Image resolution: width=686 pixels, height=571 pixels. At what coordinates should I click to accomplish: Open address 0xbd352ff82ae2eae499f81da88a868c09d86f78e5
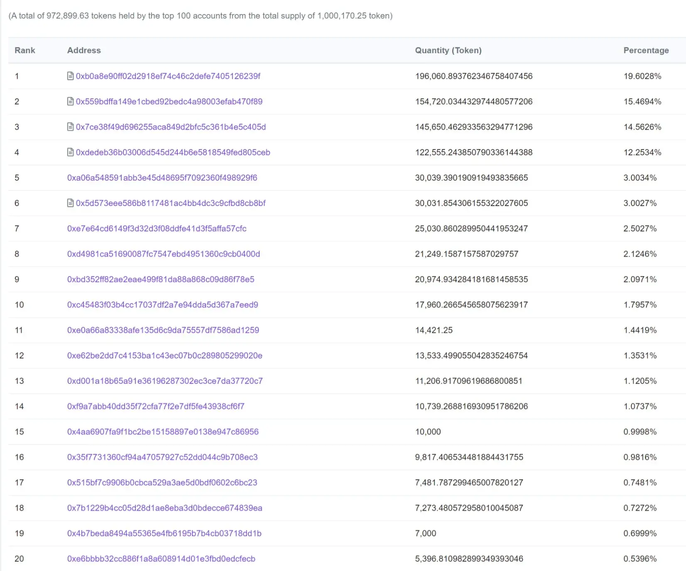[x=161, y=279]
